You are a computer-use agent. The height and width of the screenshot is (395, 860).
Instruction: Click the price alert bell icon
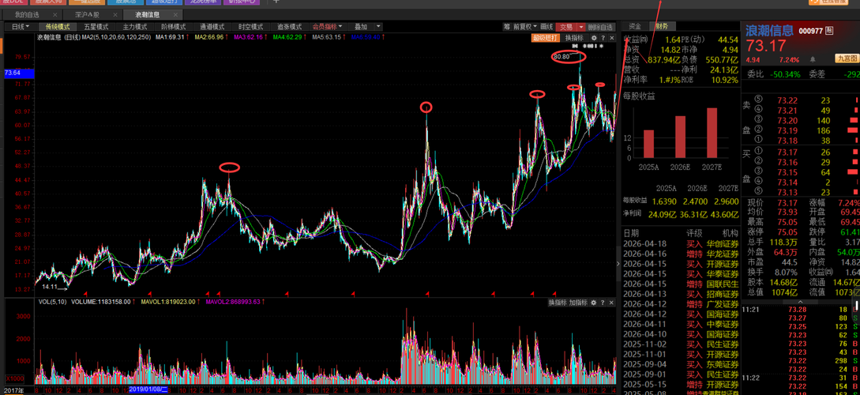pos(812,58)
